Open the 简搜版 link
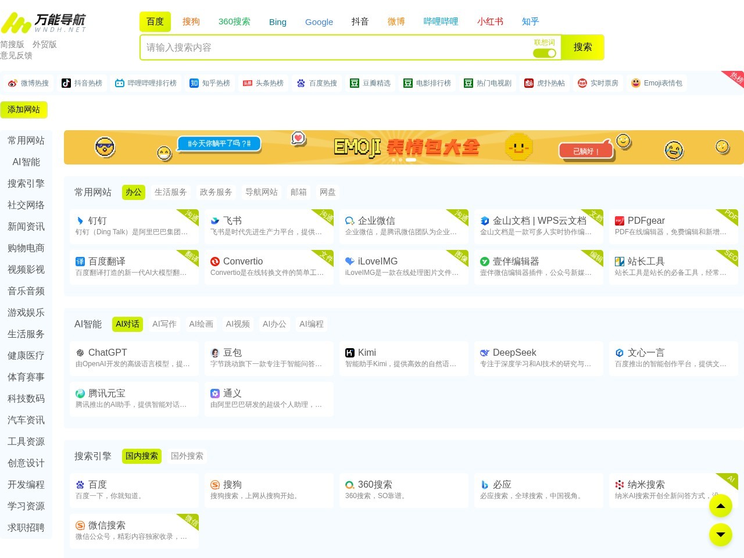The image size is (744, 558). pyautogui.click(x=12, y=44)
